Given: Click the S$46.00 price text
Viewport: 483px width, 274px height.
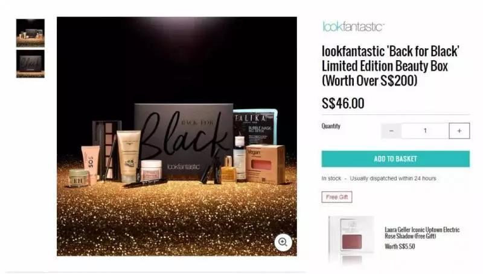Looking at the screenshot, I should [x=343, y=103].
